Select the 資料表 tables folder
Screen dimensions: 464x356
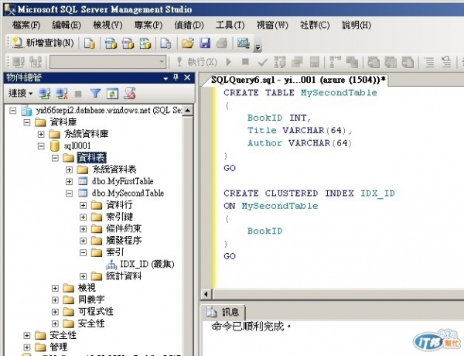(x=91, y=158)
